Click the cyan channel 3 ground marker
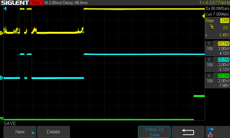The height and width of the screenshot is (138, 230). click(x=1, y=78)
